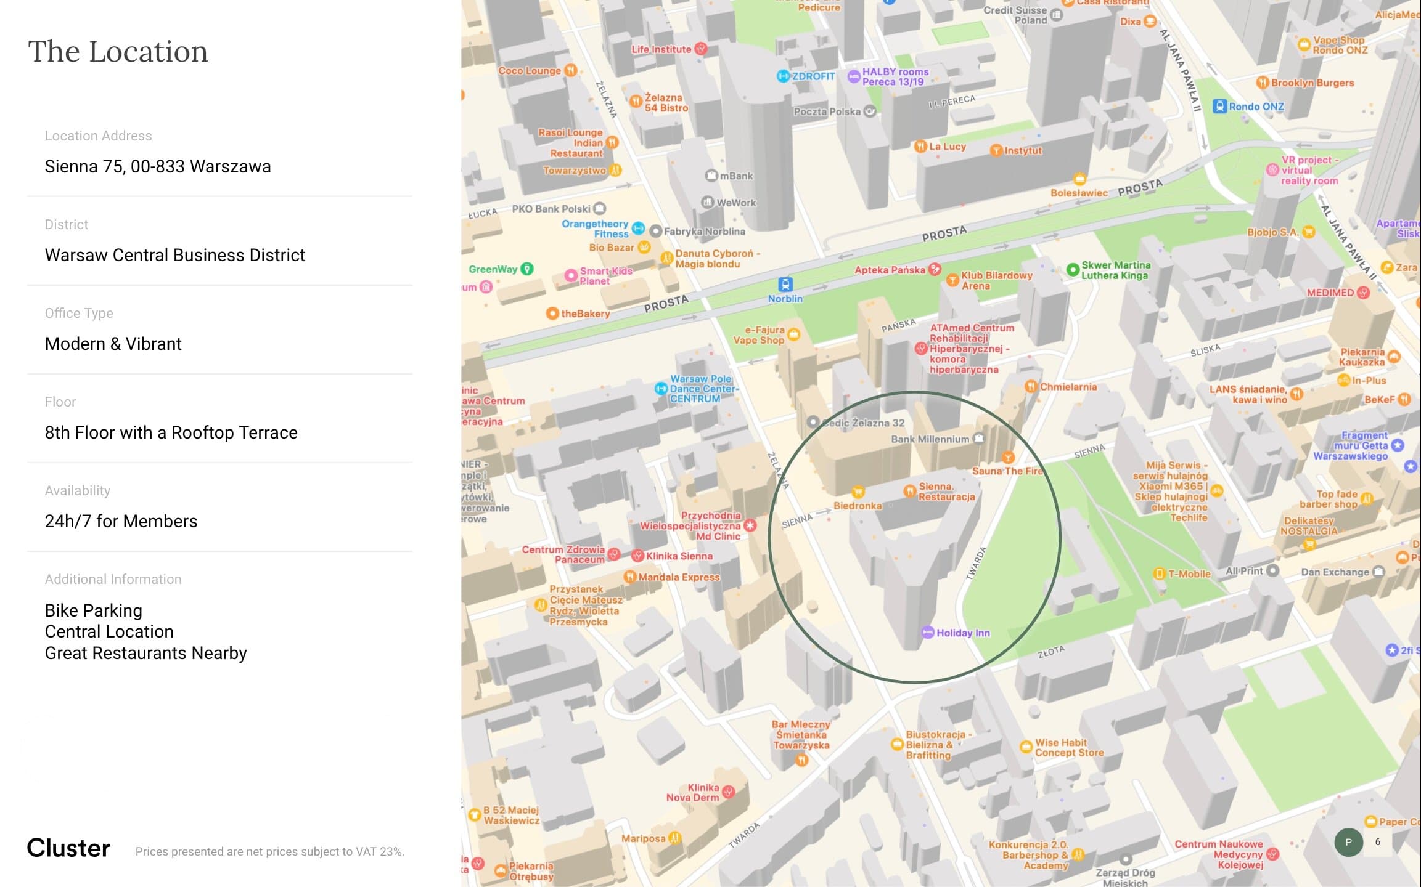
Task: Select the Rondo ONZ transit icon
Action: tap(1219, 107)
